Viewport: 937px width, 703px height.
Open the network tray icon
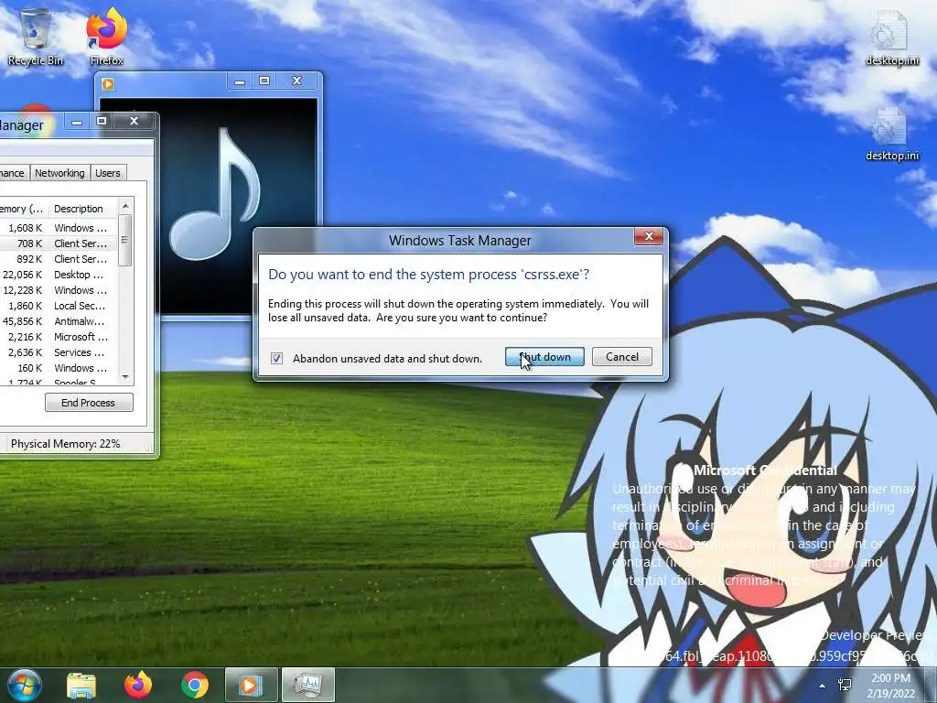(x=845, y=685)
